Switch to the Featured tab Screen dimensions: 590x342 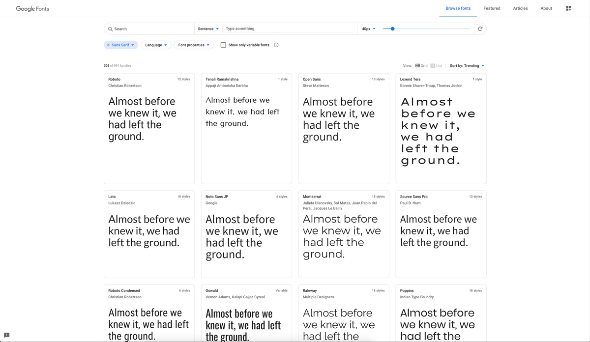[492, 8]
